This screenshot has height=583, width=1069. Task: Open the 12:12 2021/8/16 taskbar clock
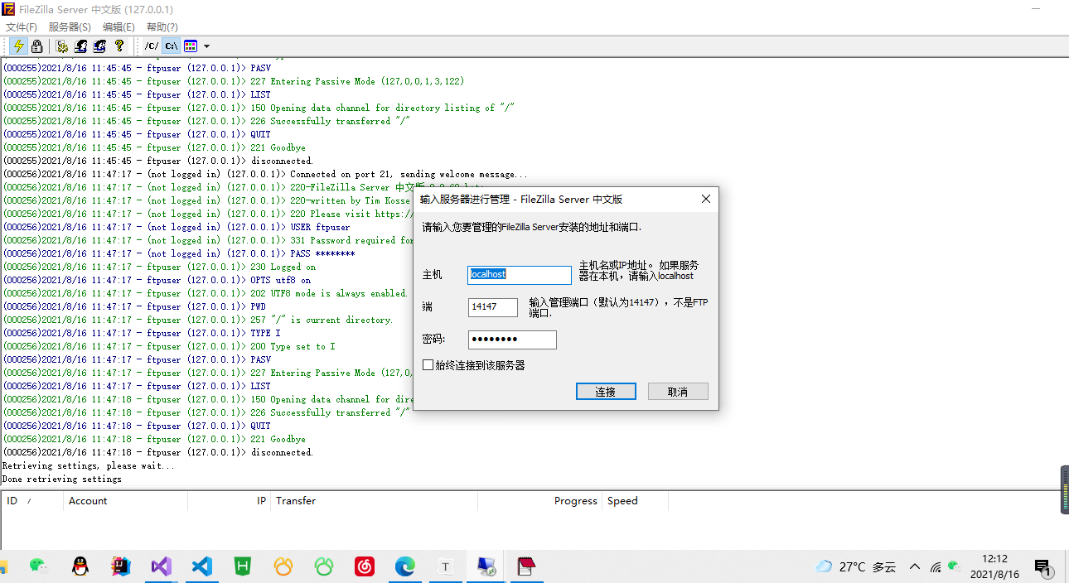click(994, 566)
